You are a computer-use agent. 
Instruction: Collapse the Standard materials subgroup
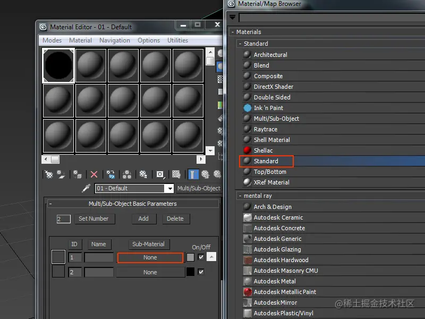point(240,44)
